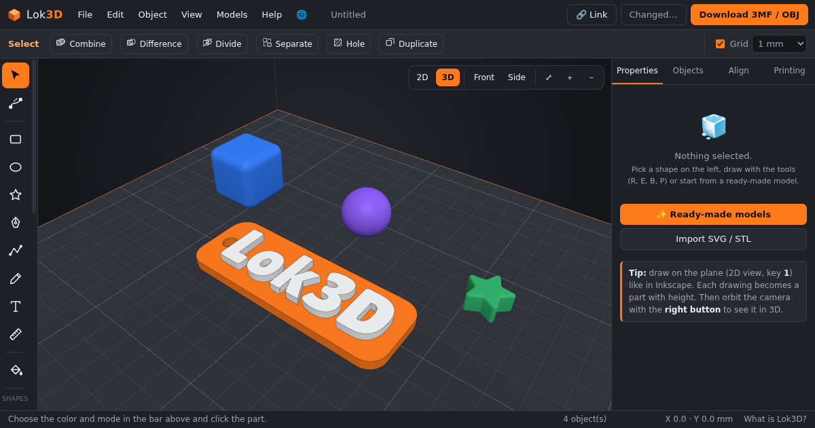Screen dimensions: 815x428
Task: Duplicate the selected object
Action: click(411, 43)
